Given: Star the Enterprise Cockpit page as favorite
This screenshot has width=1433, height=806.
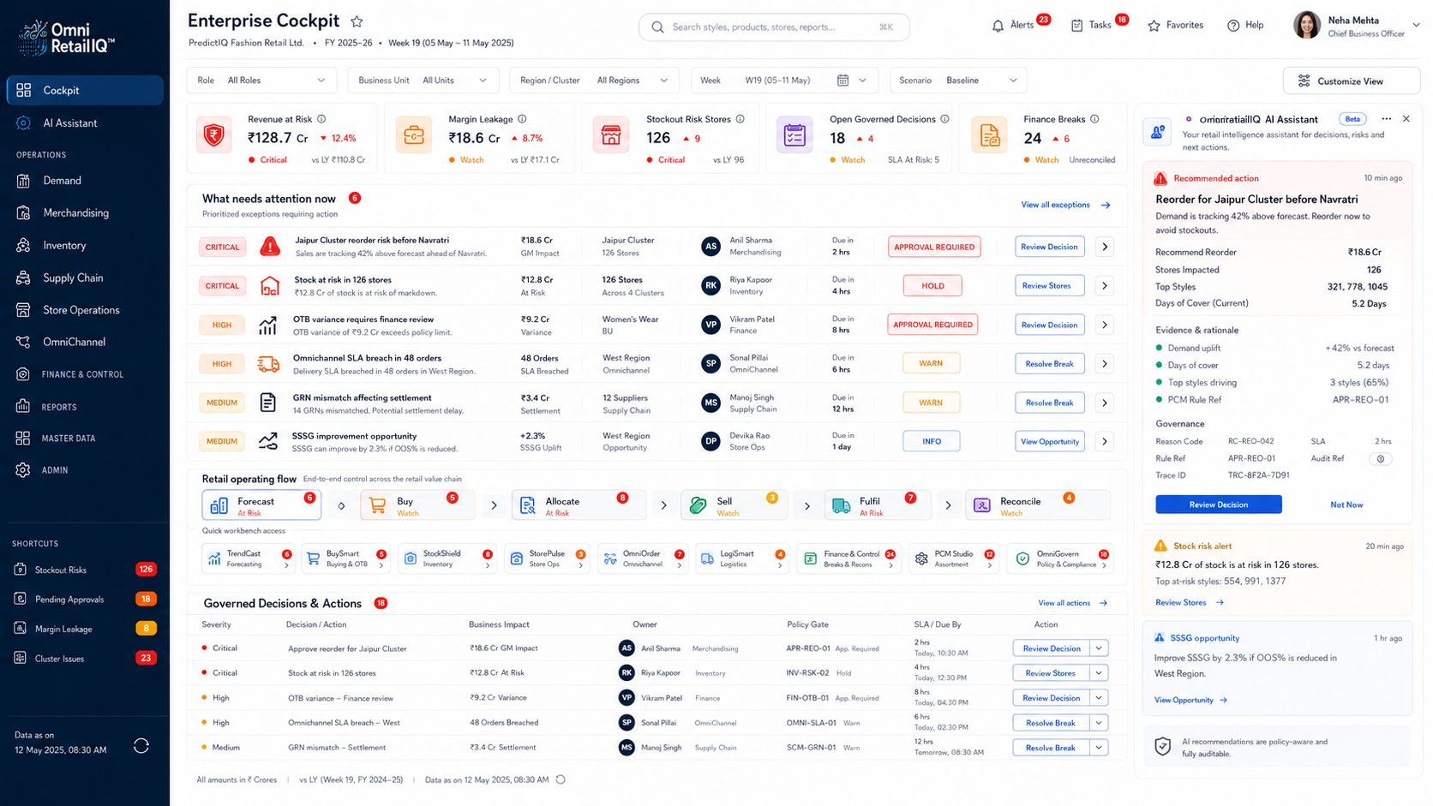Looking at the screenshot, I should tap(357, 21).
